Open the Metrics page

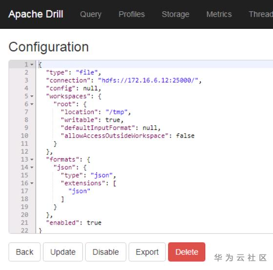coord(219,14)
